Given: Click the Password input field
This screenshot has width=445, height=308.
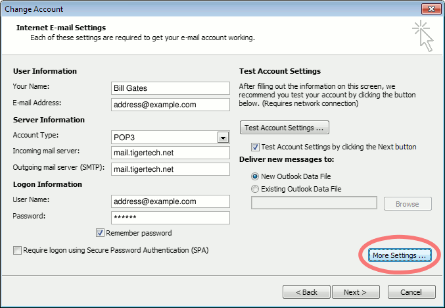Looking at the screenshot, I should coord(170,218).
